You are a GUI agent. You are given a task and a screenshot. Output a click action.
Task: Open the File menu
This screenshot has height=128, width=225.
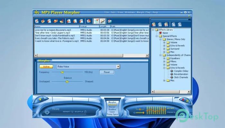[106, 12]
